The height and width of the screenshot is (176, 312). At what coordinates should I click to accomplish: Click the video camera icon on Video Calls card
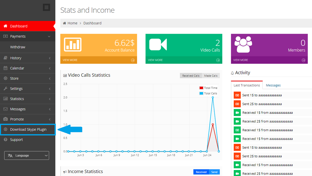[158, 44]
